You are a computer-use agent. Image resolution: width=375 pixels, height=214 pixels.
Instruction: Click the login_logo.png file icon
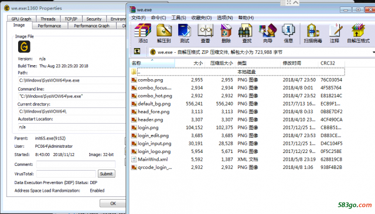point(134,151)
